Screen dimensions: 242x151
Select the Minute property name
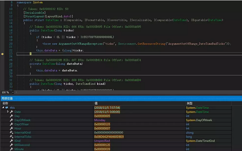point(19,149)
